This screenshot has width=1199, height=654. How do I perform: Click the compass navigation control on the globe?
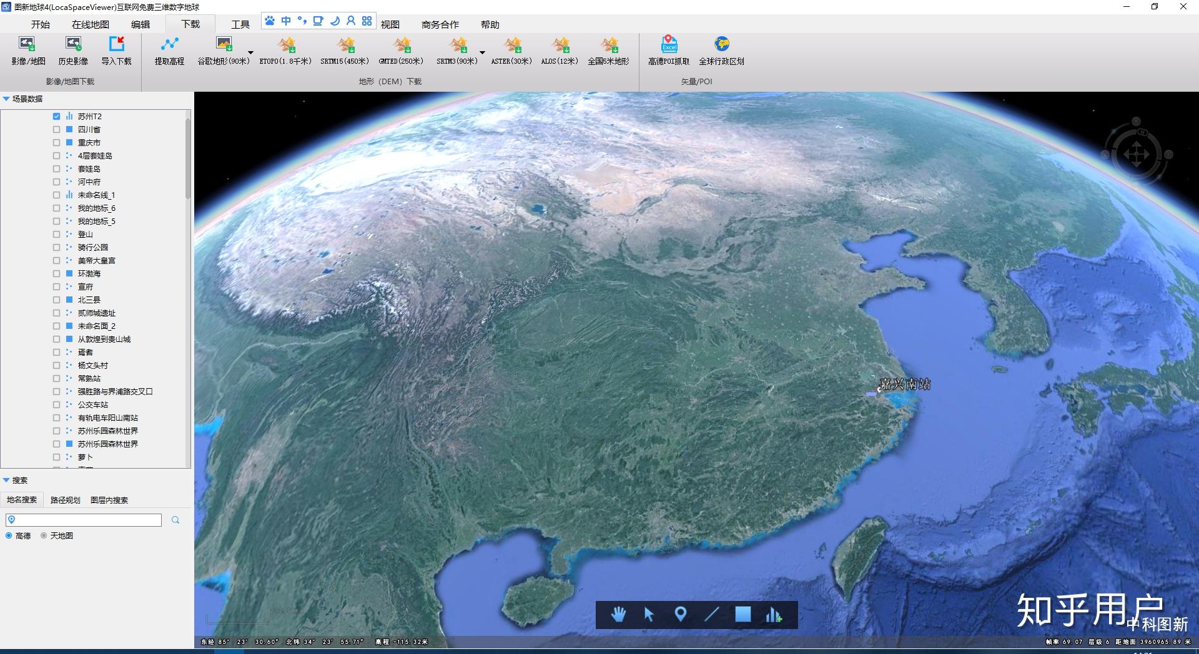1137,154
